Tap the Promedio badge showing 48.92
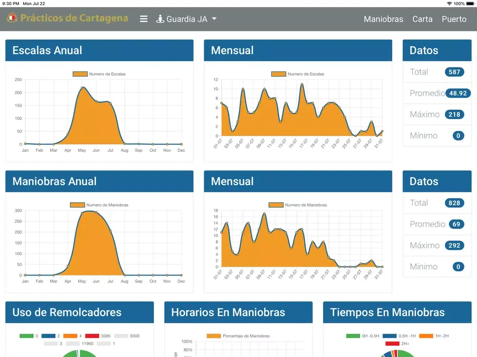Screen dimensions: 477x357 [458, 93]
